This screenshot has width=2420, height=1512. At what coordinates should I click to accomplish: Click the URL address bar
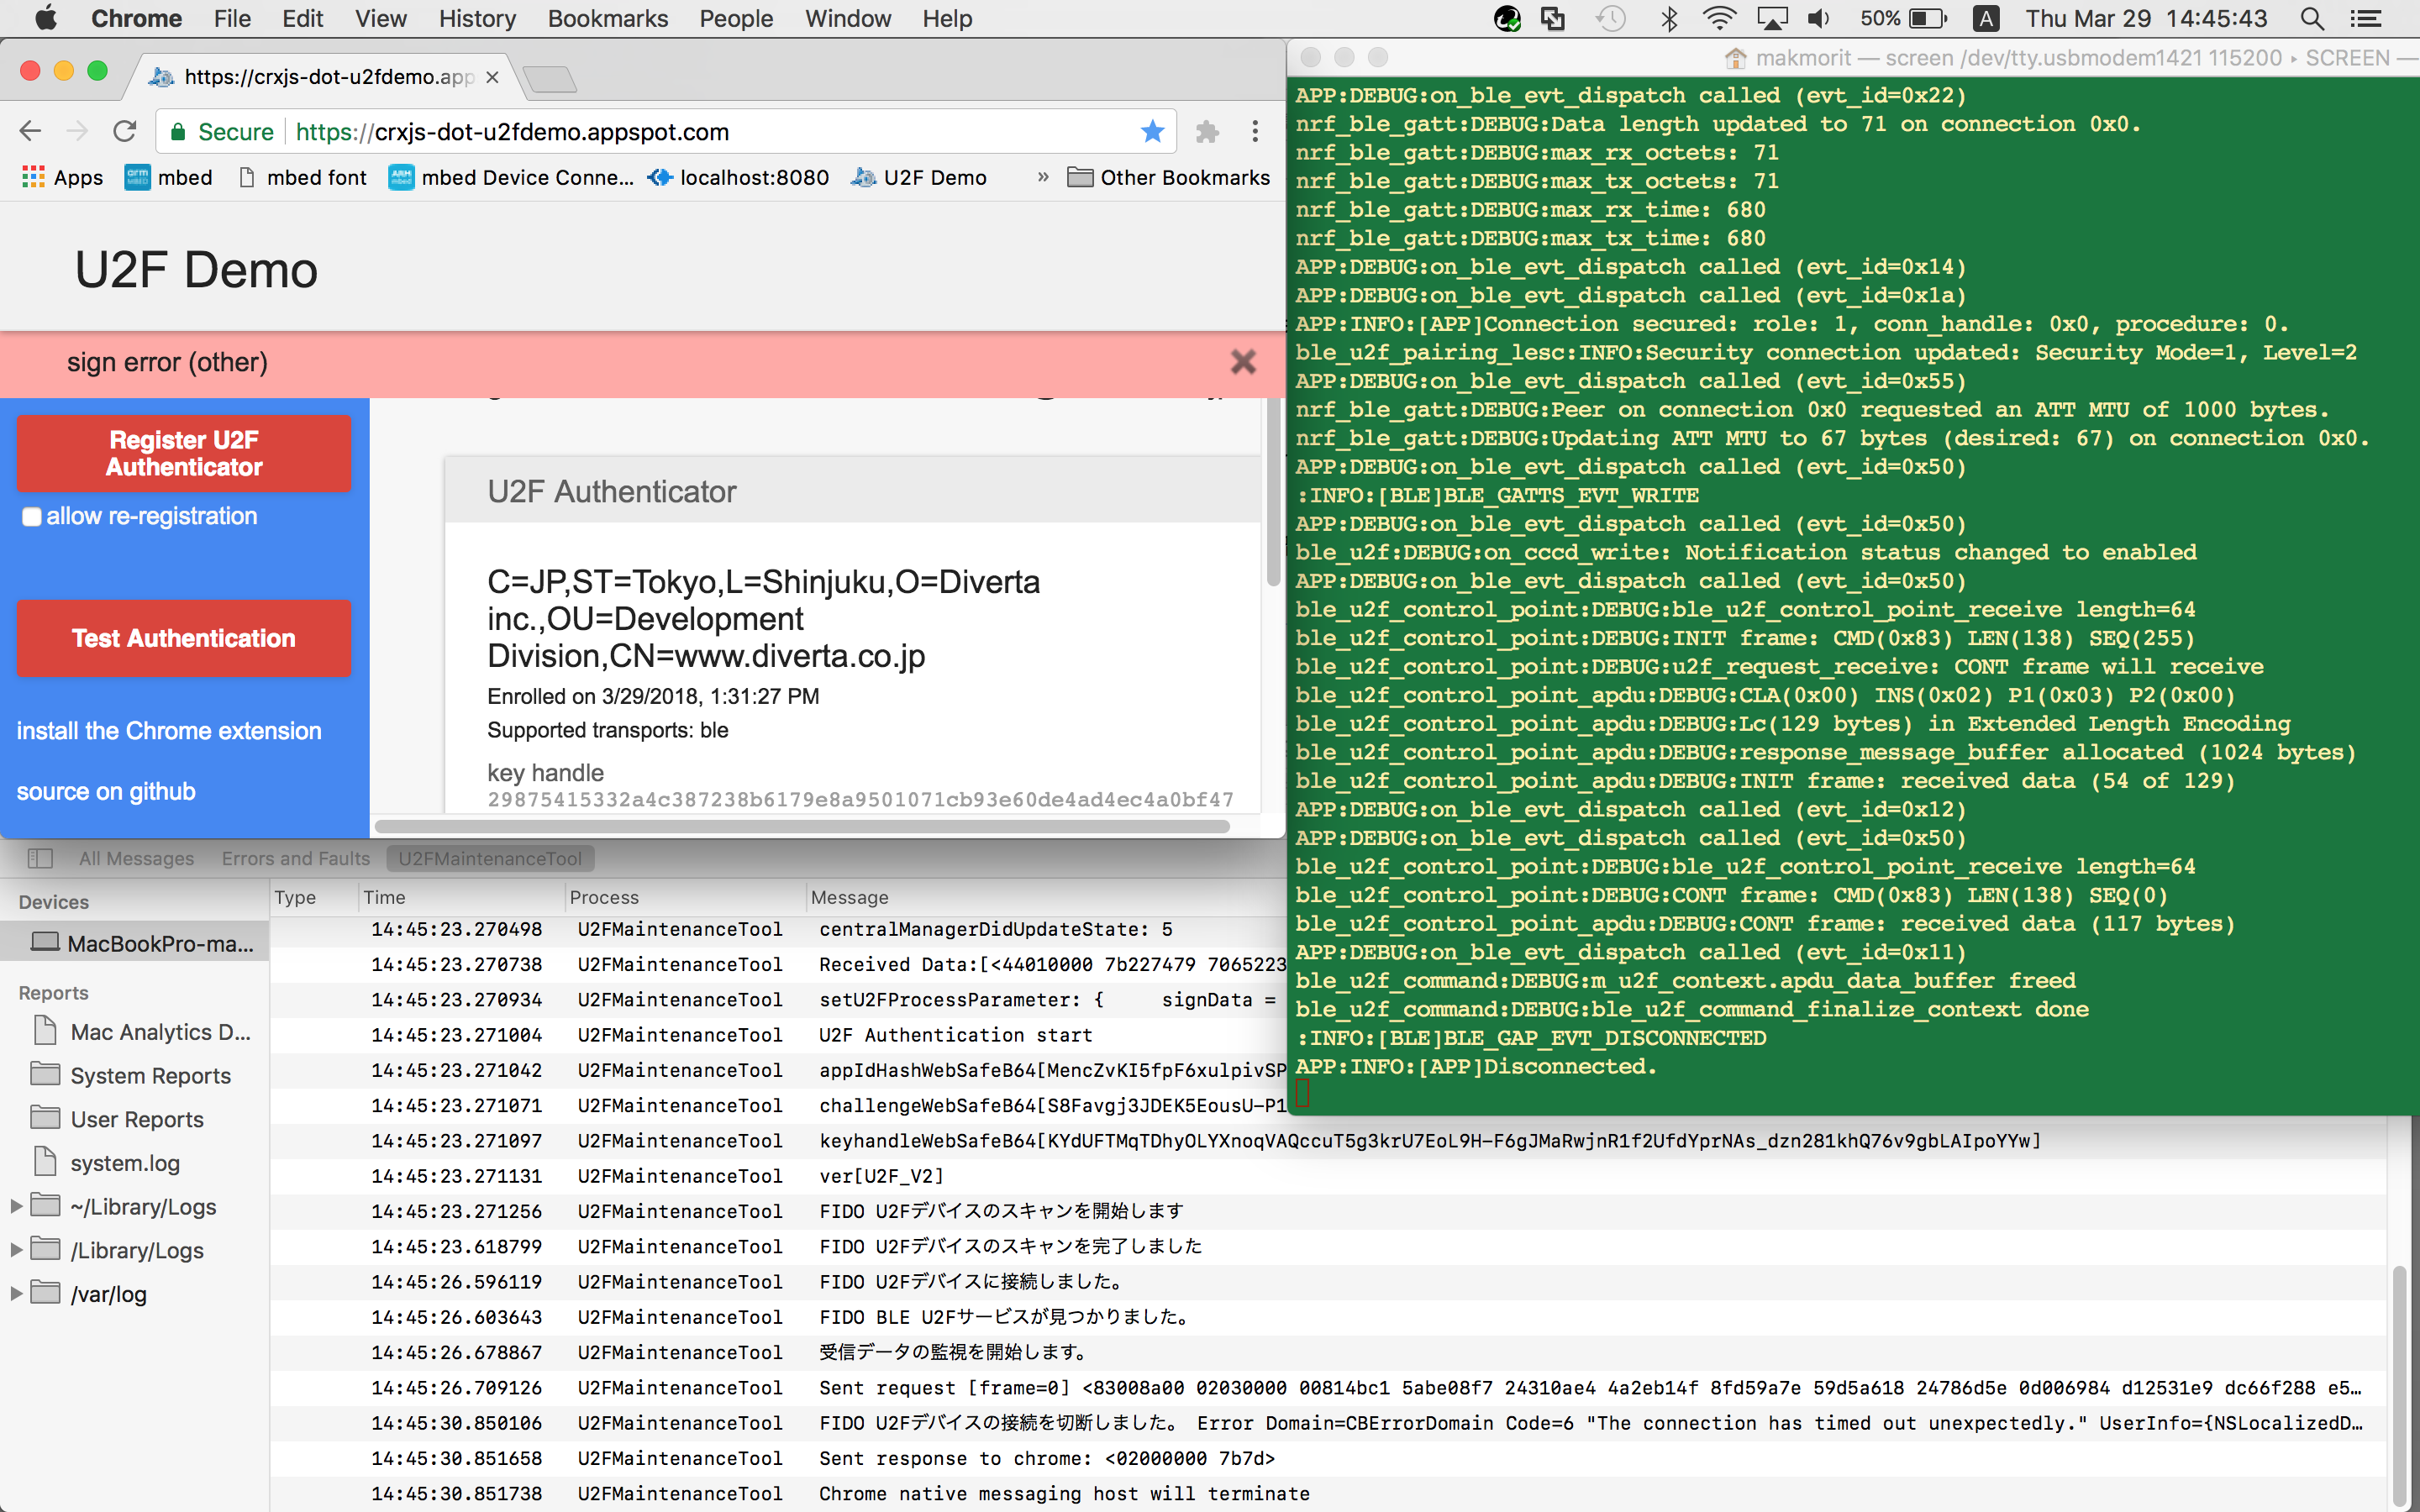tap(700, 131)
